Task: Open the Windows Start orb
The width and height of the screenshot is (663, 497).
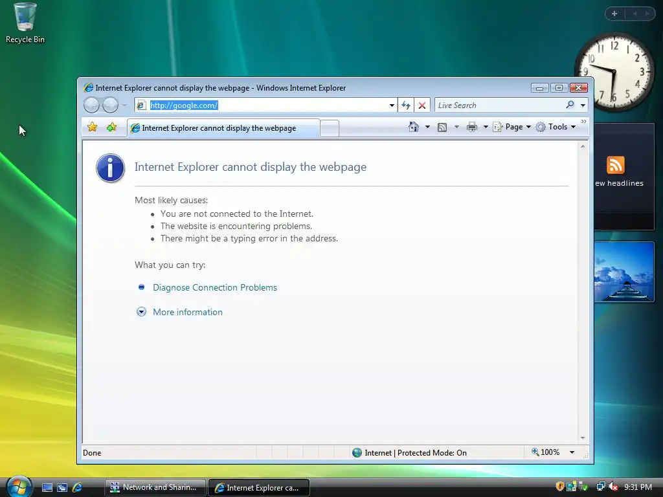Action: (19, 487)
